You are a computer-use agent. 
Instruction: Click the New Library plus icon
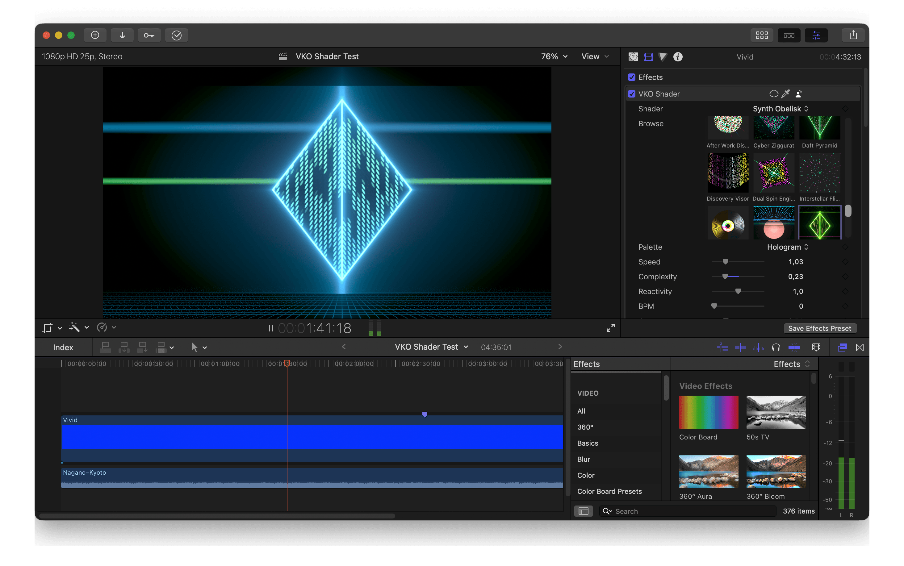pos(95,35)
